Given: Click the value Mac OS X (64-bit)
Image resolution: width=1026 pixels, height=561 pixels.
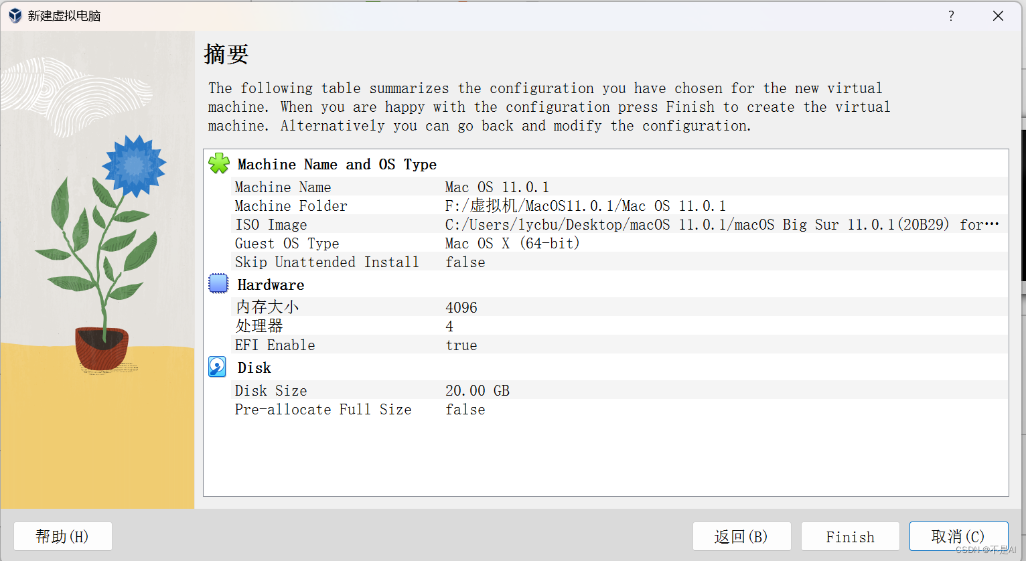Looking at the screenshot, I should [512, 244].
